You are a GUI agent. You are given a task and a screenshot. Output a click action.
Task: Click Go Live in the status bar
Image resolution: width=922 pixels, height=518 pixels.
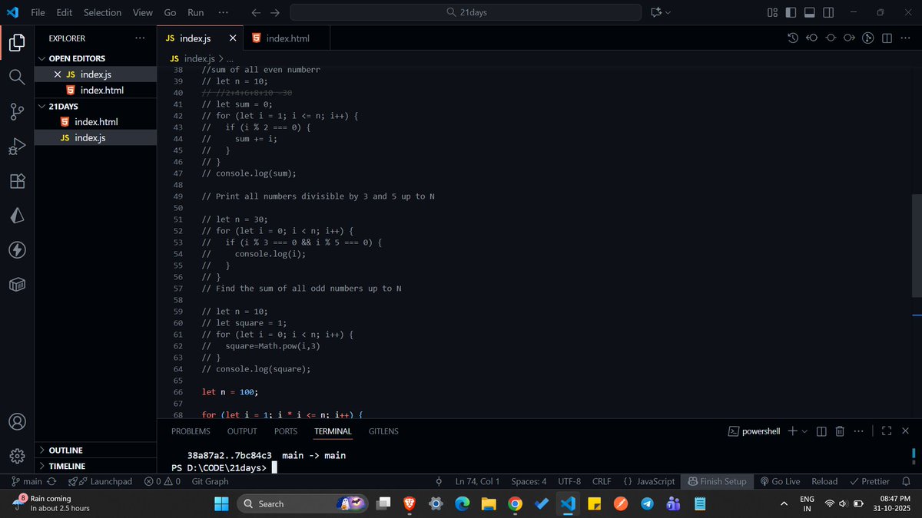coord(780,481)
